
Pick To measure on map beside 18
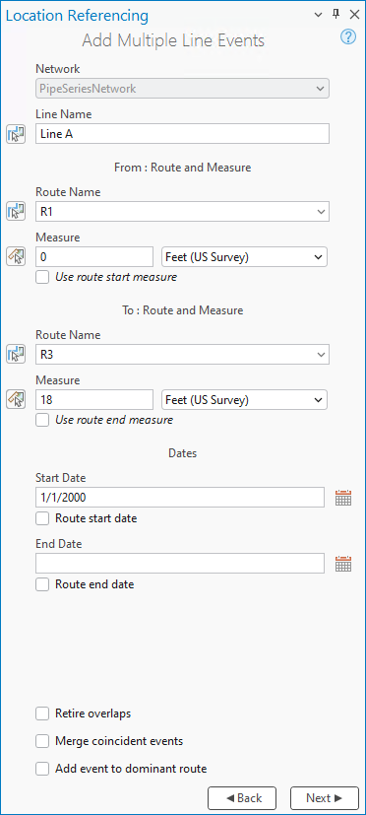point(16,400)
